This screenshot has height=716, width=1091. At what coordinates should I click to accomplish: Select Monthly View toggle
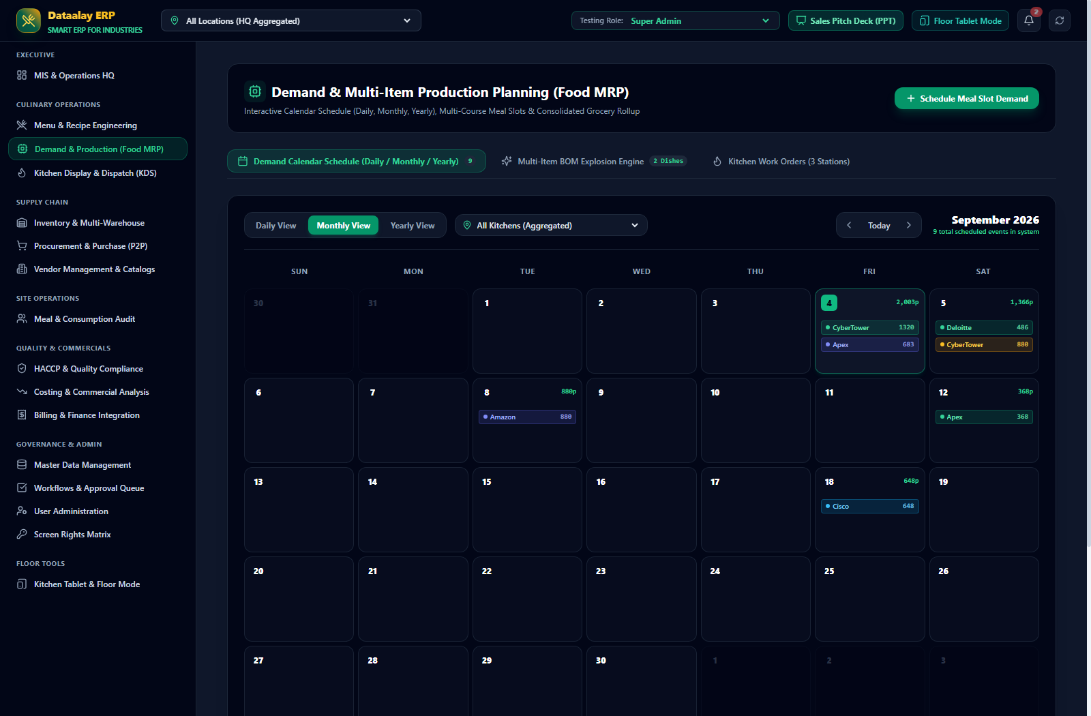tap(343, 225)
